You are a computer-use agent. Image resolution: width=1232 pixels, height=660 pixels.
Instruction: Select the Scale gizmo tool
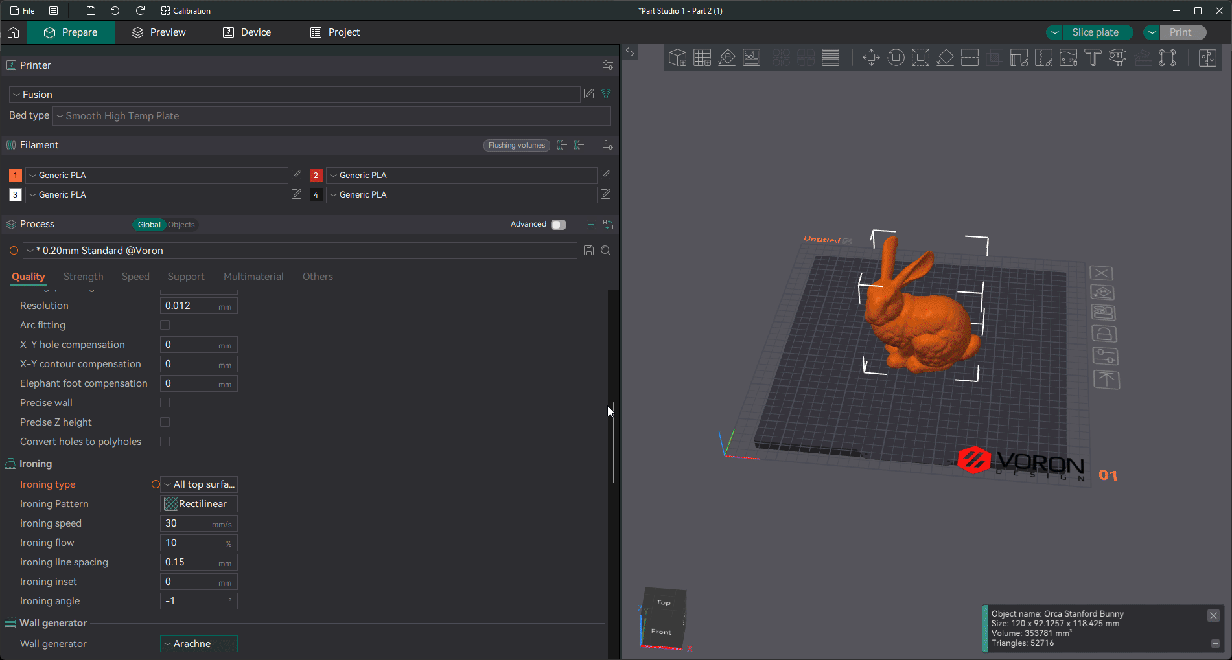(920, 58)
